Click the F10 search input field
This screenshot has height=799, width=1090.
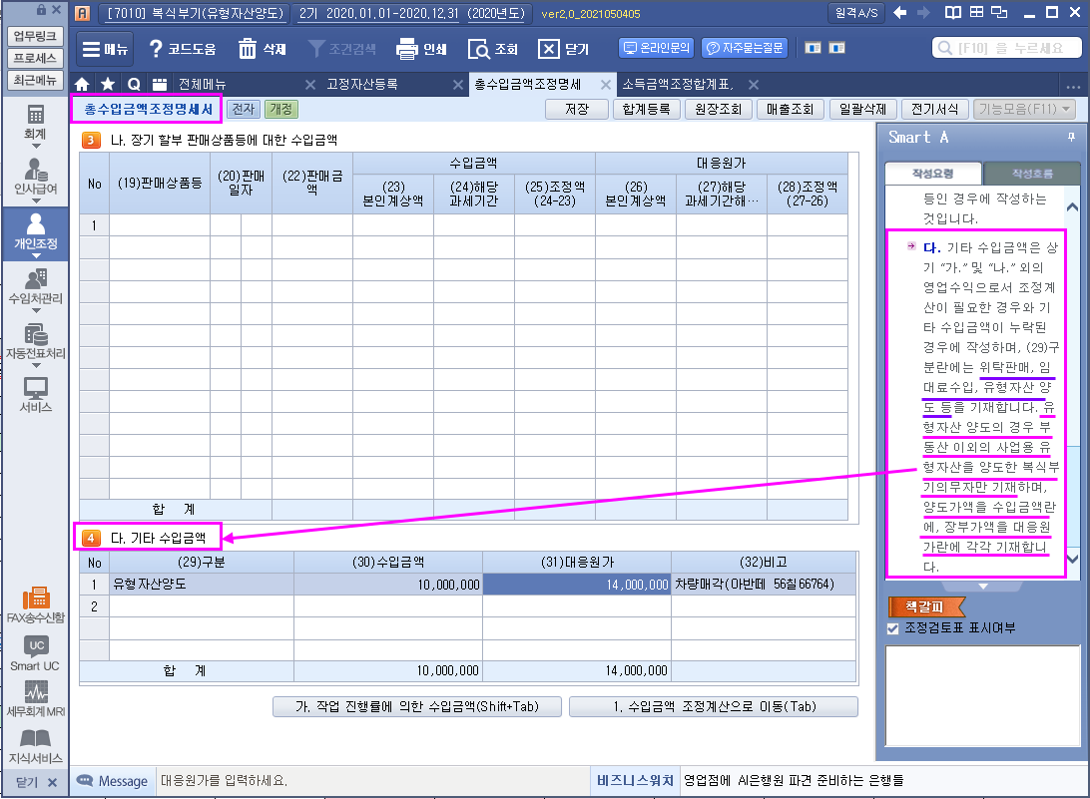[1008, 48]
